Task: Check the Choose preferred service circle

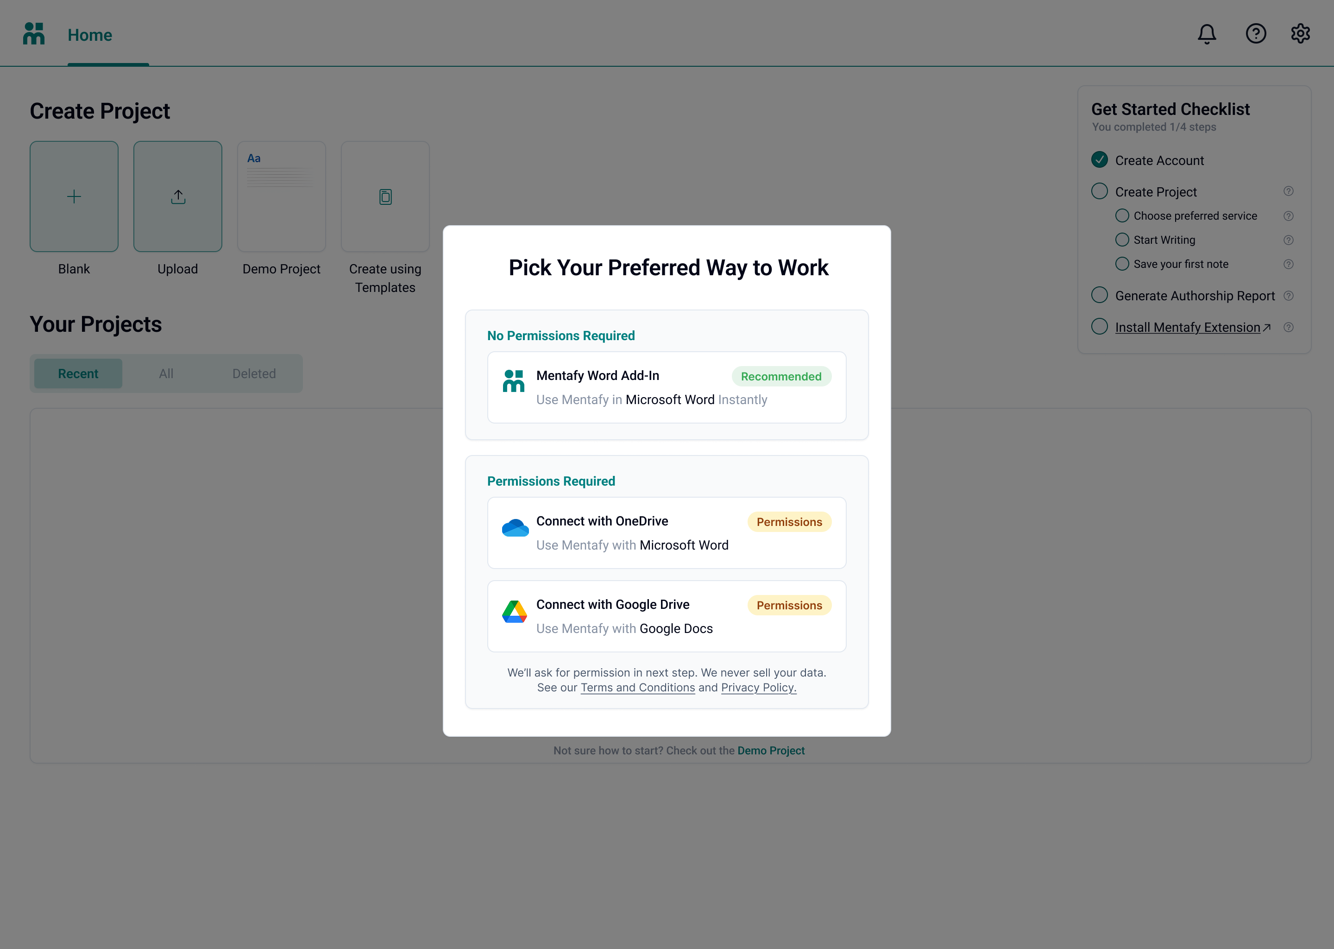Action: coord(1122,215)
